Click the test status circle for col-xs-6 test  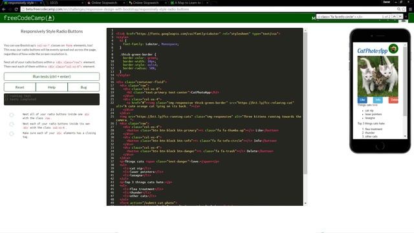(12, 124)
